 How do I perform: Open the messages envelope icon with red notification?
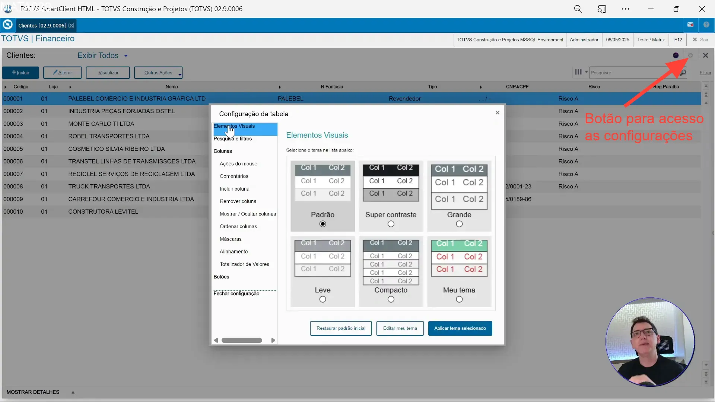point(690,25)
